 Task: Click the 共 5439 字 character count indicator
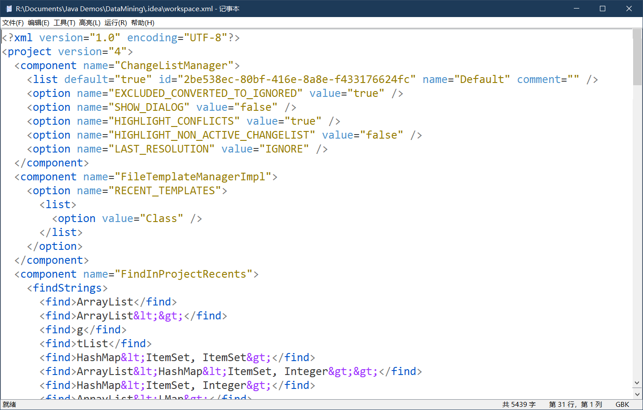[x=519, y=404]
